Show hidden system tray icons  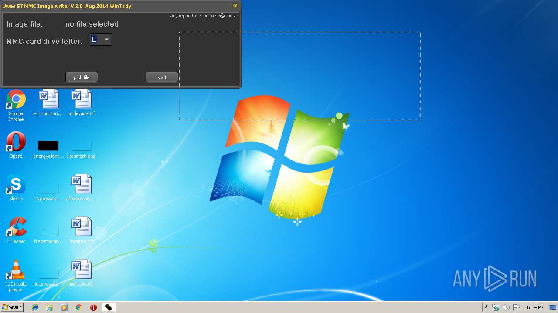pyautogui.click(x=486, y=307)
